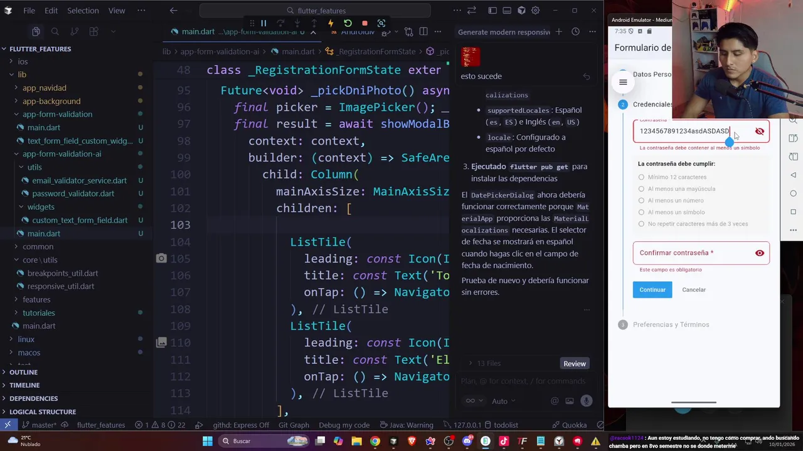Open the widget inspector debug toolbar icon

pos(381,23)
